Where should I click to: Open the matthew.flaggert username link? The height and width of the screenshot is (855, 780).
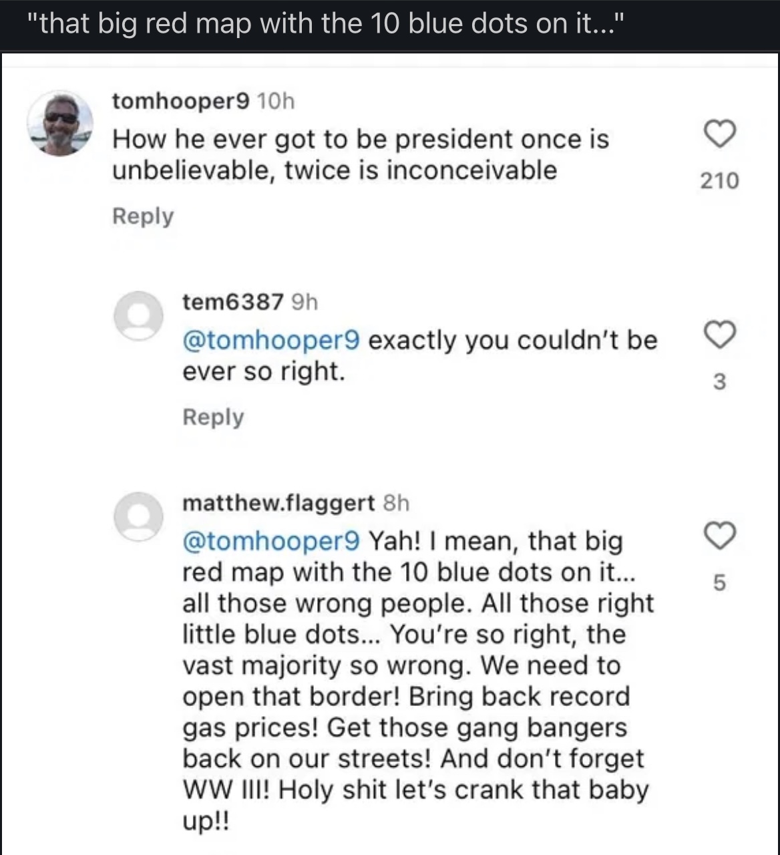pyautogui.click(x=278, y=502)
